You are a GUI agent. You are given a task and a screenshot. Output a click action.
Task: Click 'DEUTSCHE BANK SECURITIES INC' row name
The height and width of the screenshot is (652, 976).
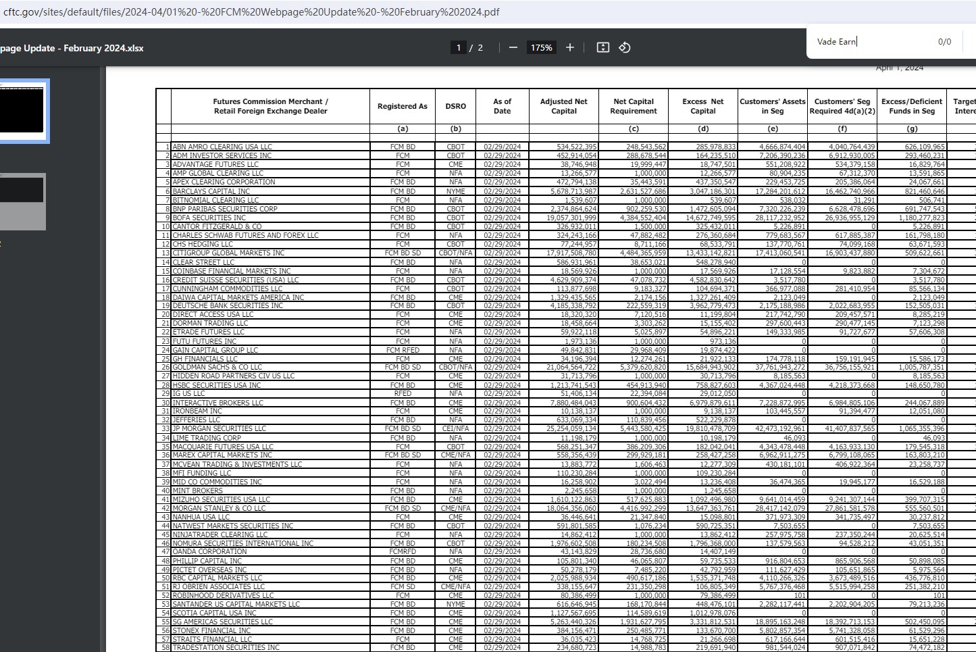click(228, 305)
